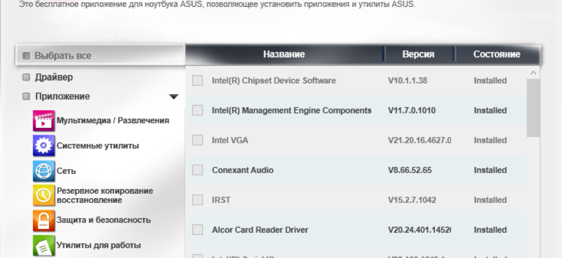Viewport: 562px width, 258px height.
Task: Click version V10.1.1.38
Action: pyautogui.click(x=408, y=81)
